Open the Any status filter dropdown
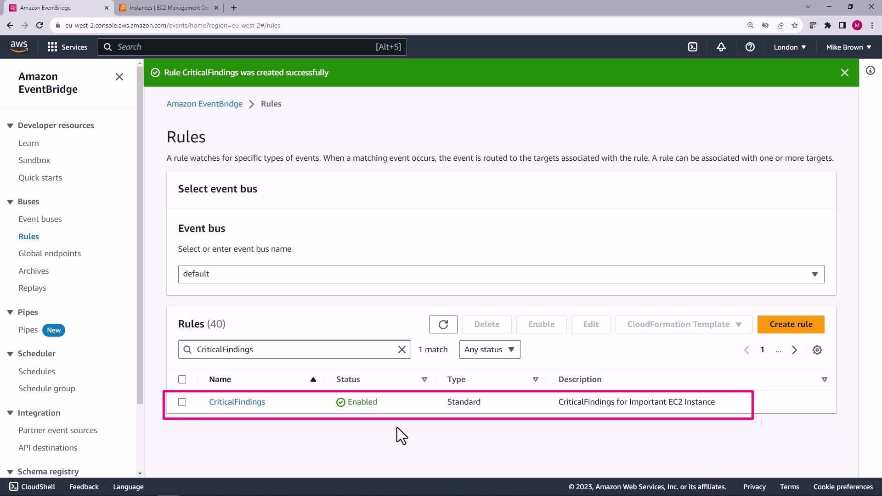This screenshot has height=496, width=882. point(489,349)
